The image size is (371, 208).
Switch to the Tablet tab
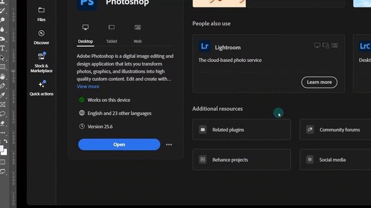(x=111, y=41)
